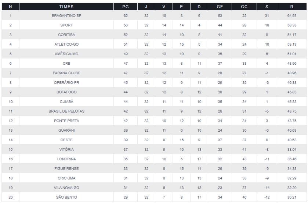The image size is (308, 203).
Task: Select the CORITIBA team name
Action: 66,35
